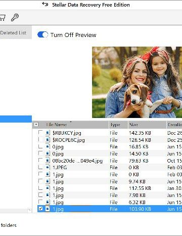The width and height of the screenshot is (182, 236).
Task: Sort by the File Name column header
Action: pyautogui.click(x=56, y=125)
